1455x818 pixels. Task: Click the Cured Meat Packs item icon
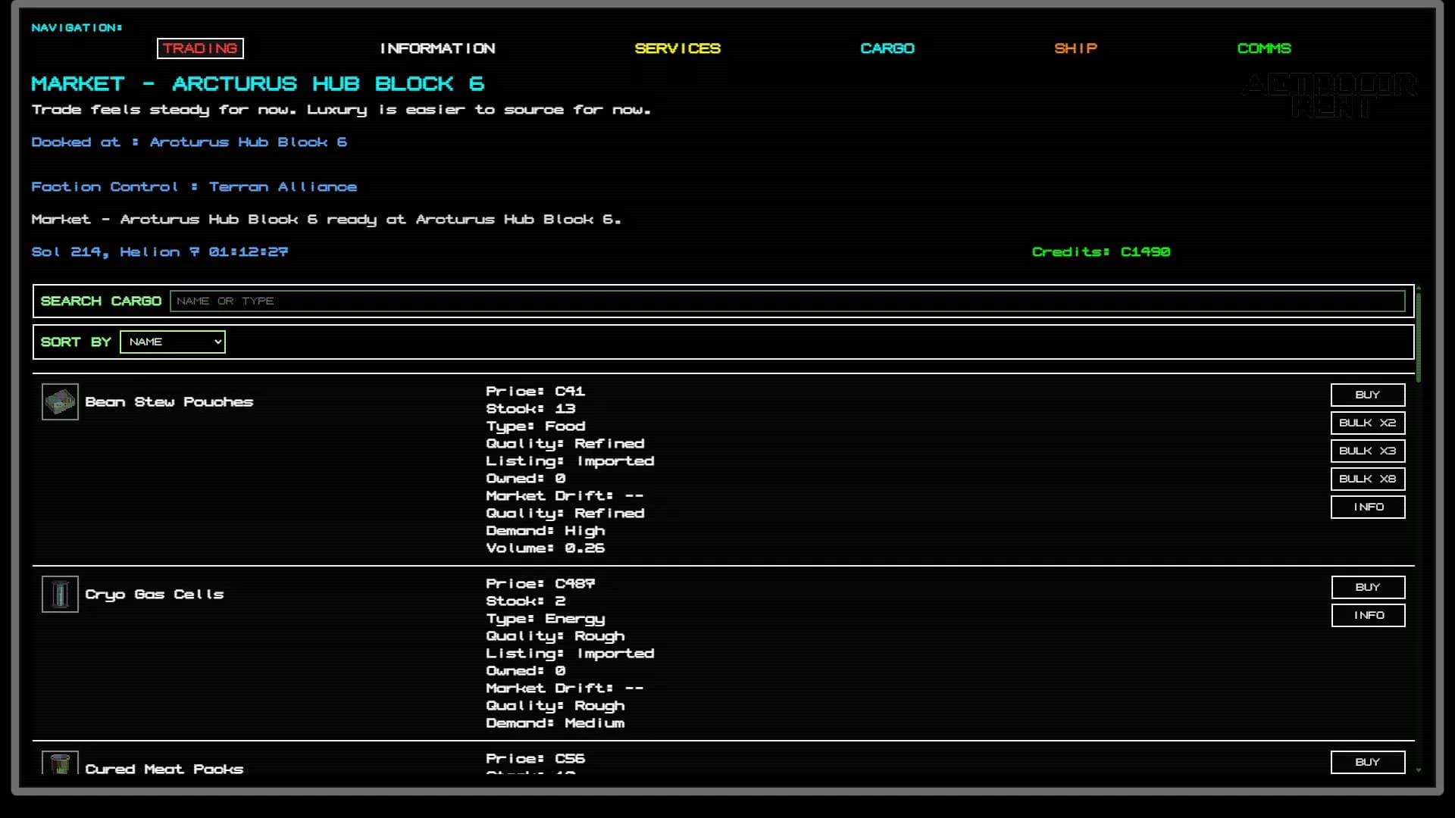click(x=60, y=763)
